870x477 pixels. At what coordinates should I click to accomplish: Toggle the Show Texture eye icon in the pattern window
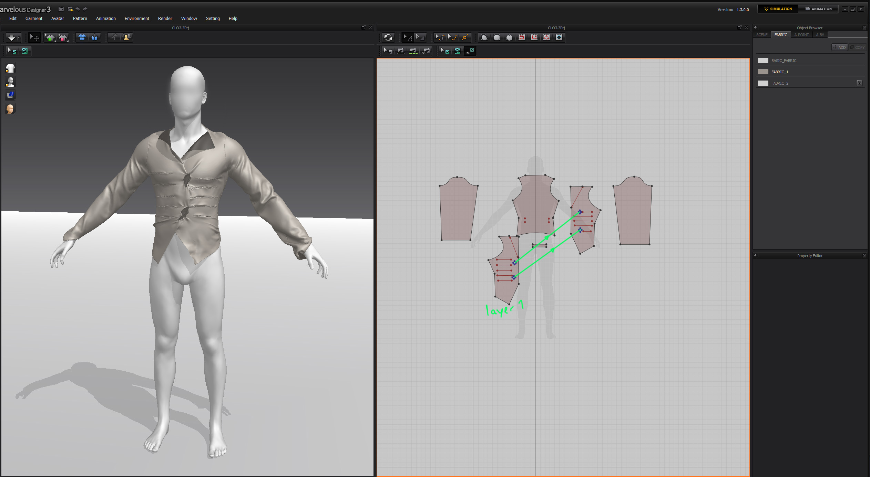[x=470, y=51]
